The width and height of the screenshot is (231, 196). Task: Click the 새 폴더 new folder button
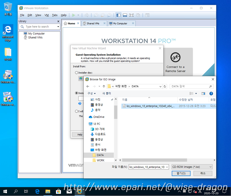tap(107, 93)
